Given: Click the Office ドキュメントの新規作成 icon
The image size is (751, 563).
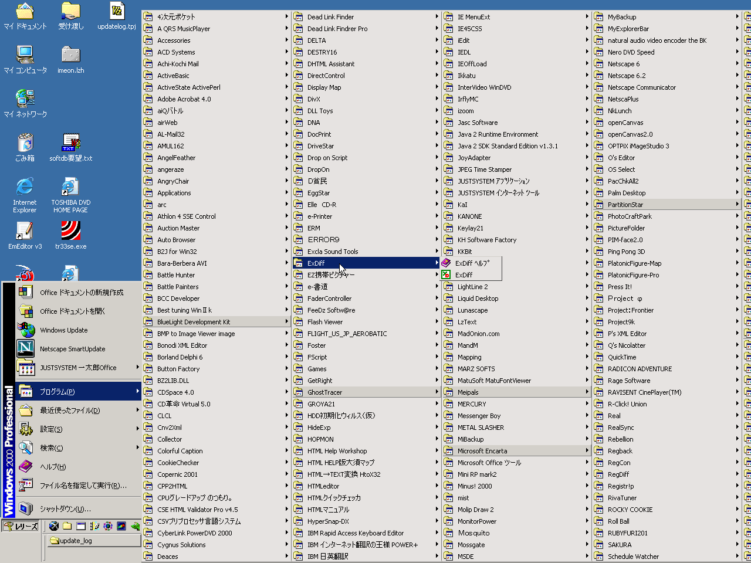Looking at the screenshot, I should tap(26, 292).
